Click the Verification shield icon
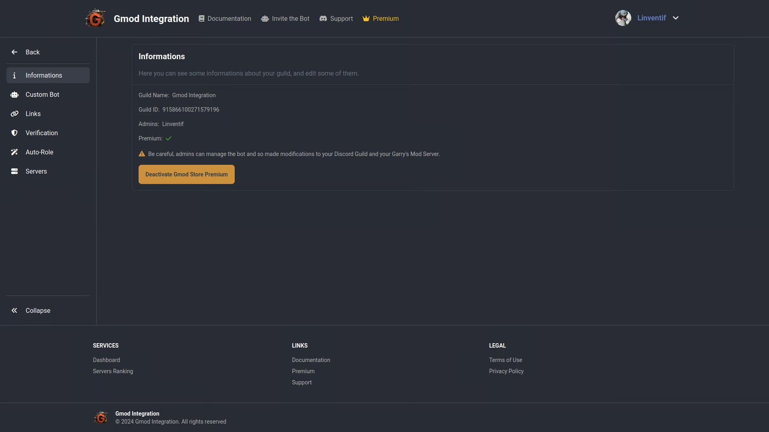The height and width of the screenshot is (432, 769). tap(14, 133)
